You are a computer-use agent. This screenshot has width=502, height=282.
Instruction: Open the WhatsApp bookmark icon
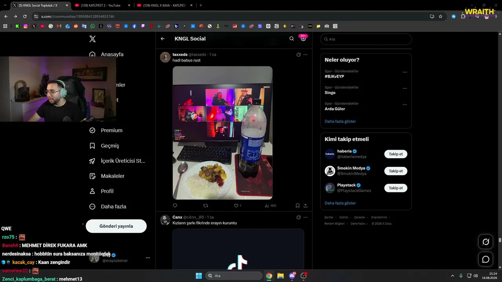pos(93,26)
